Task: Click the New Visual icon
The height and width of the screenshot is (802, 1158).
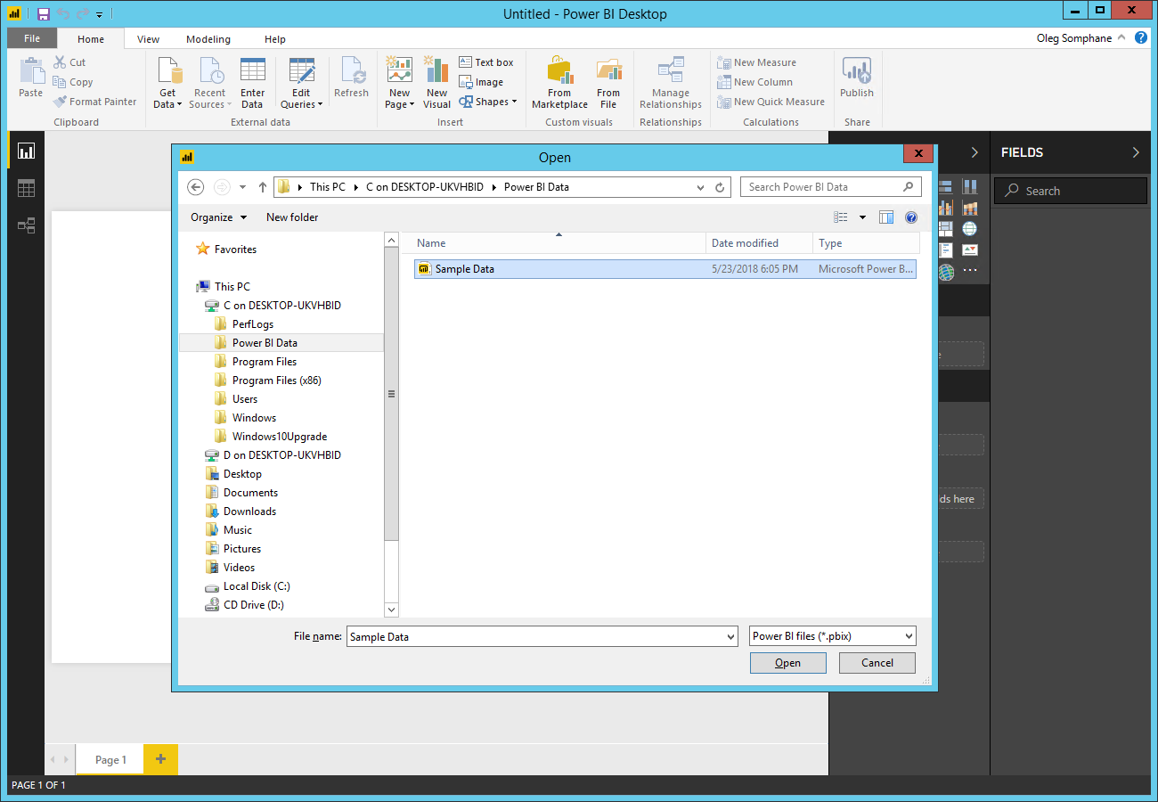Action: coord(436,80)
